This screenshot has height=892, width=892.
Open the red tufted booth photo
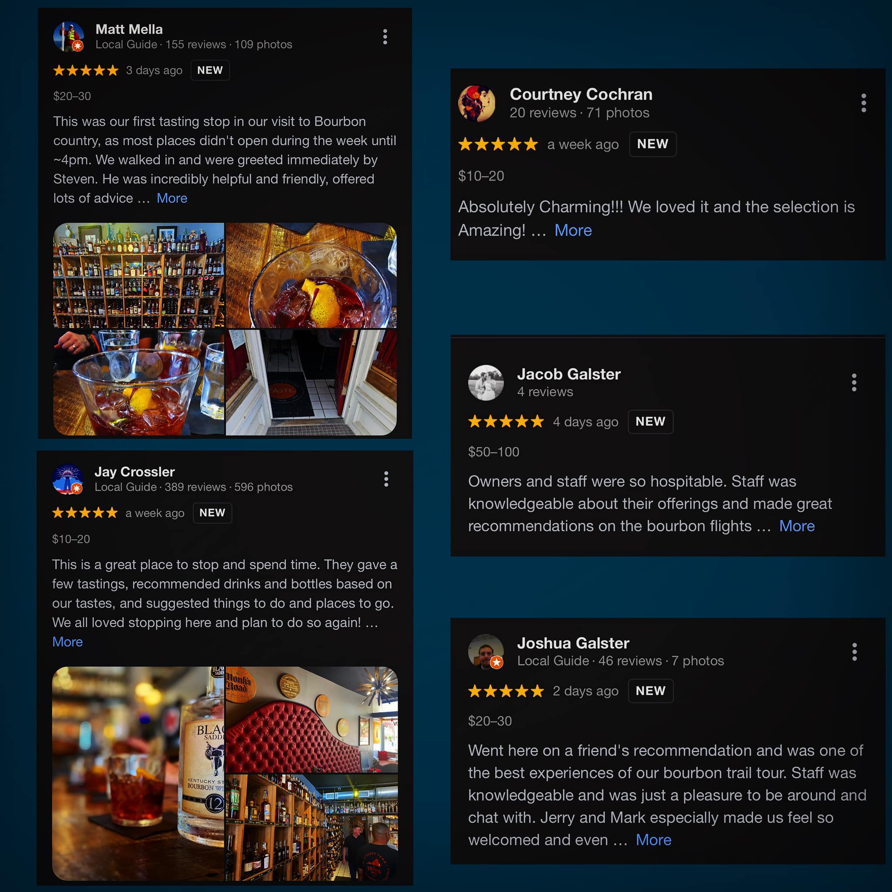click(312, 720)
